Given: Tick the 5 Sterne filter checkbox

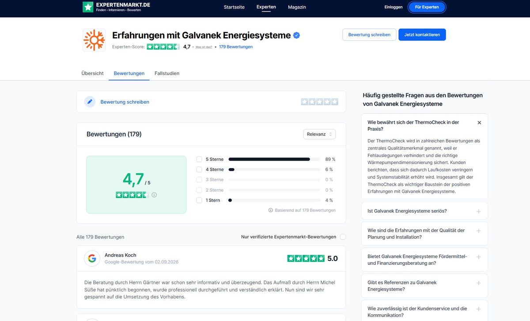Looking at the screenshot, I should click(x=199, y=159).
